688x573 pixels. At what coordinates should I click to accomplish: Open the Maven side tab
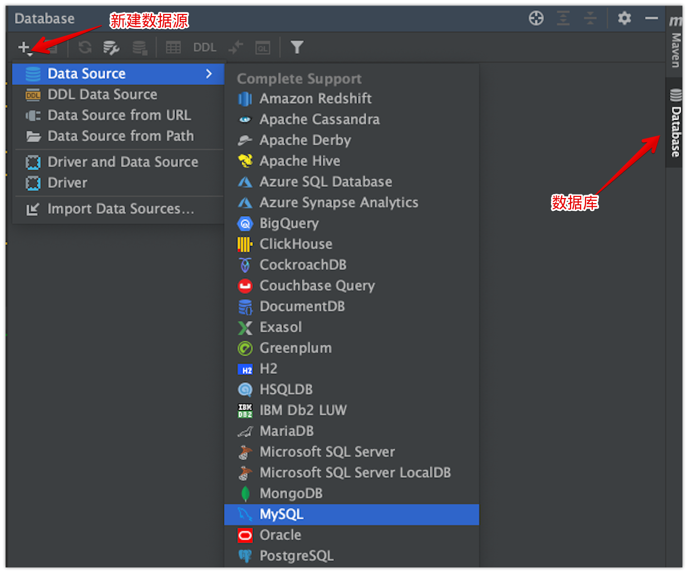click(x=675, y=45)
